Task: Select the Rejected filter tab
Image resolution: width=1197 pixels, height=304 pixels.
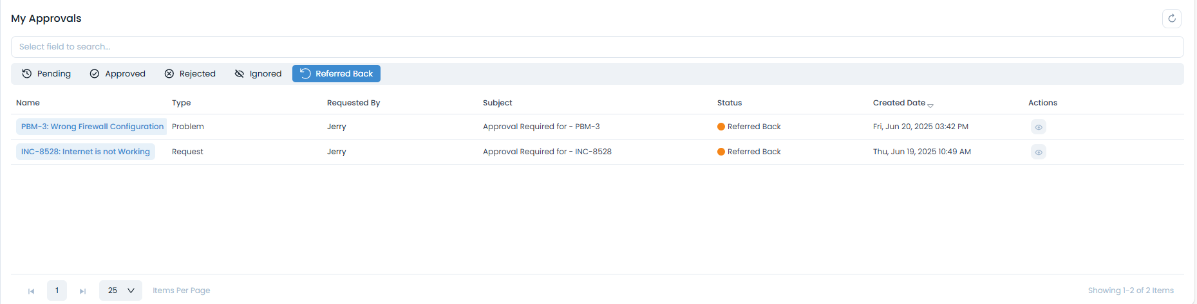Action: tap(190, 74)
